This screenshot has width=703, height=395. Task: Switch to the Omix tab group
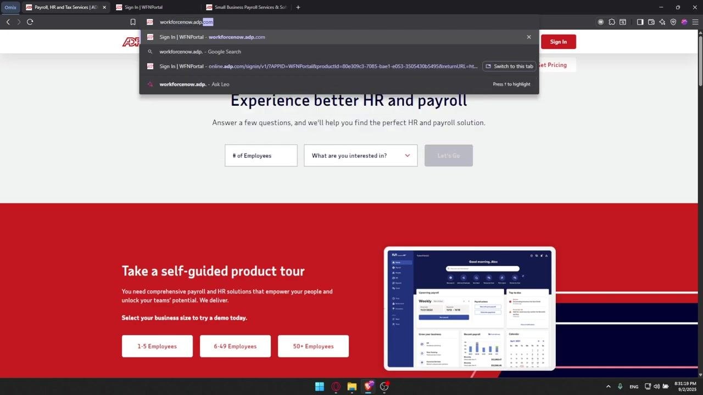tap(10, 7)
